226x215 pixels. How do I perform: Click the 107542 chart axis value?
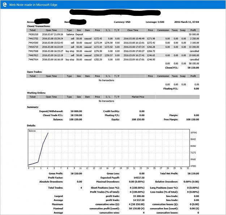coord(193,133)
